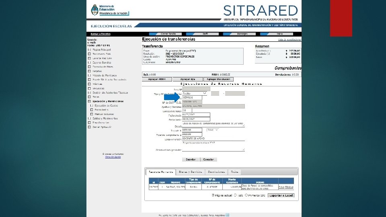Open Total dropdown next to Importe
The image size is (386, 217).
[213, 130]
